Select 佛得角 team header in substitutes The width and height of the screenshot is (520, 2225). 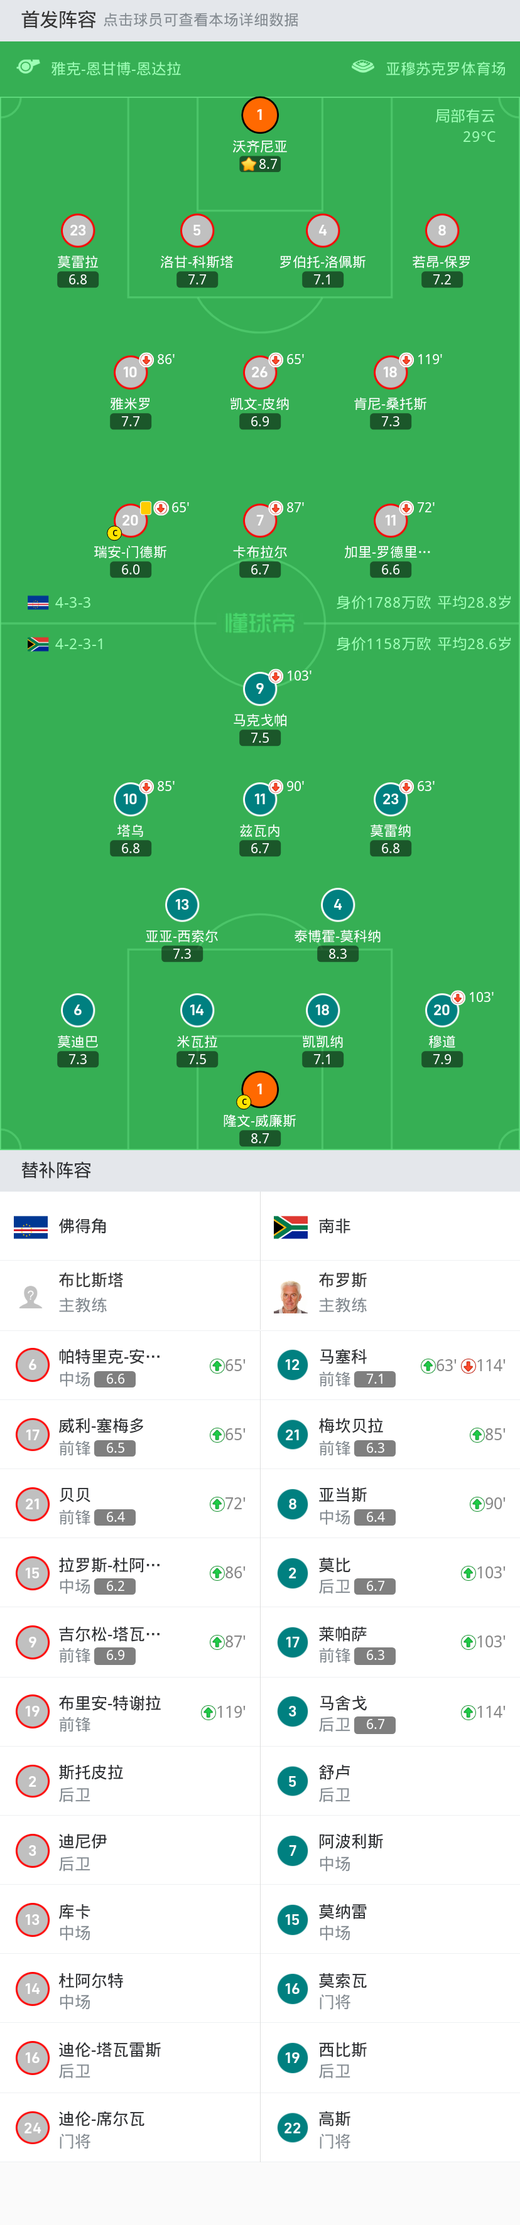click(x=129, y=1227)
